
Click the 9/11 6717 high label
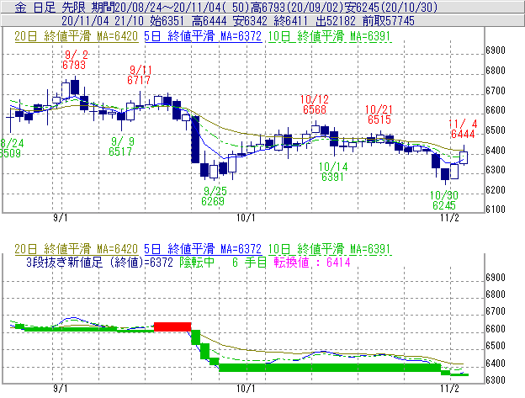coord(139,75)
